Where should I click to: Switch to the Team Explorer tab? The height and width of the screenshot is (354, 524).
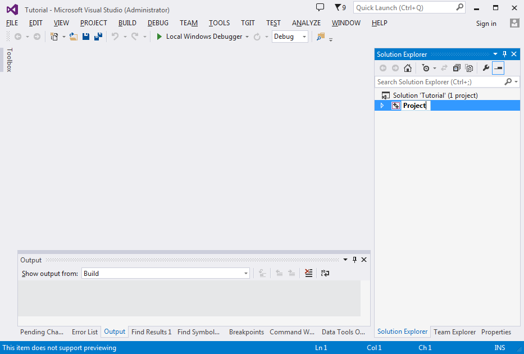[455, 332]
